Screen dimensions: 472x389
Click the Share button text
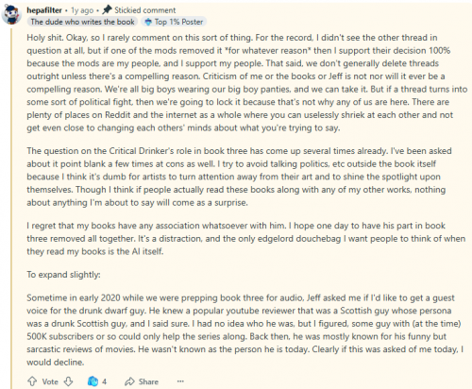tap(148, 381)
